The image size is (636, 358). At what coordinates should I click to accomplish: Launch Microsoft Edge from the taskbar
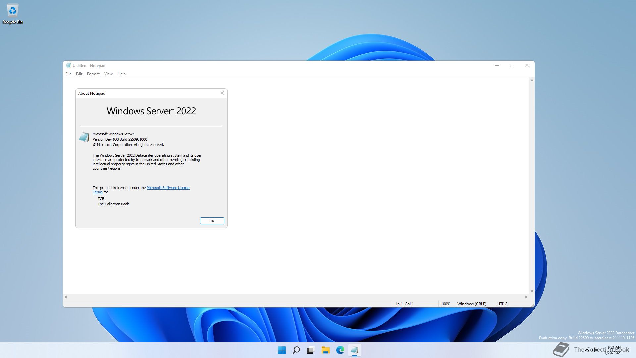[x=340, y=350]
